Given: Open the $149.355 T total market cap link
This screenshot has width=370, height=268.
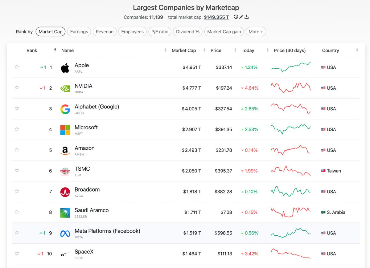Looking at the screenshot, I should coord(216,17).
